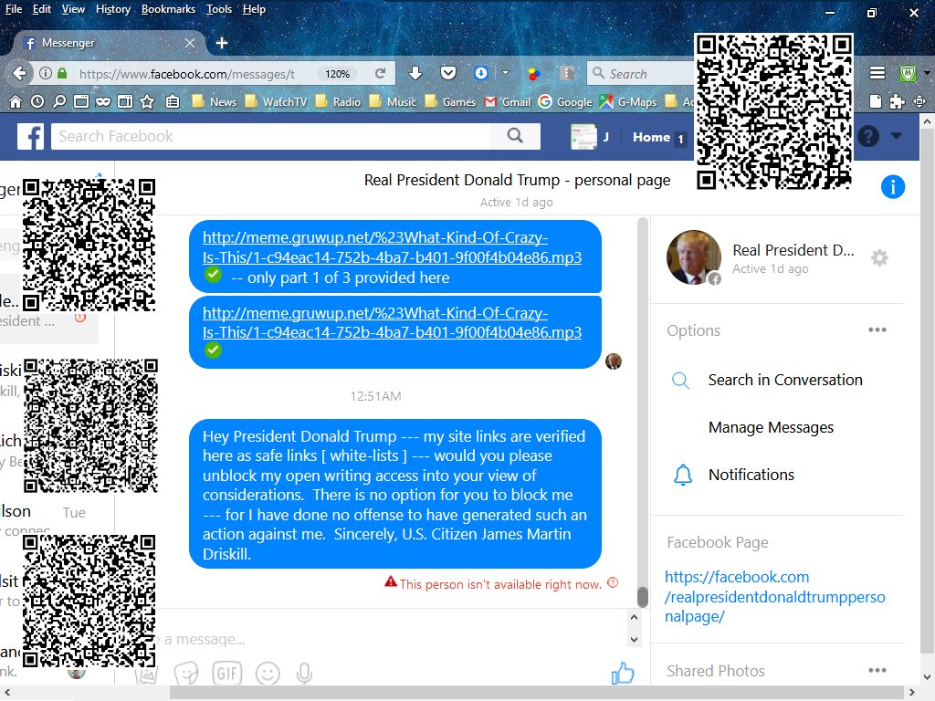Click the magnifier icon in the bookmarks toolbar
Viewport: 935px width, 701px height.
[x=59, y=102]
